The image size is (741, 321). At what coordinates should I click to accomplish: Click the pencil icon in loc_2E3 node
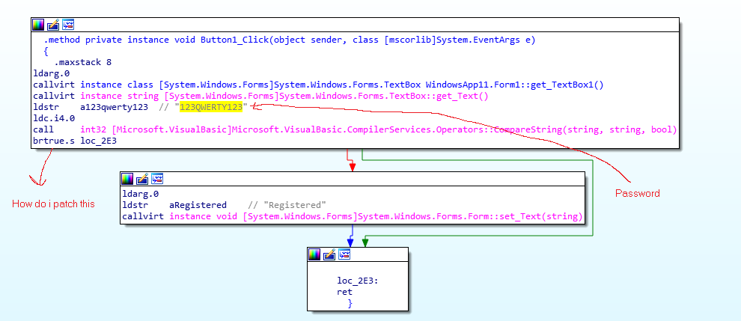tap(329, 254)
